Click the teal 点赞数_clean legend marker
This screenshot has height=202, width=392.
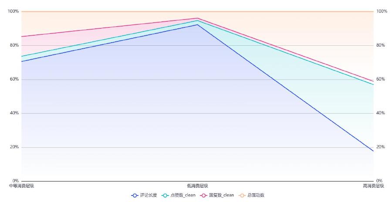[x=166, y=195]
